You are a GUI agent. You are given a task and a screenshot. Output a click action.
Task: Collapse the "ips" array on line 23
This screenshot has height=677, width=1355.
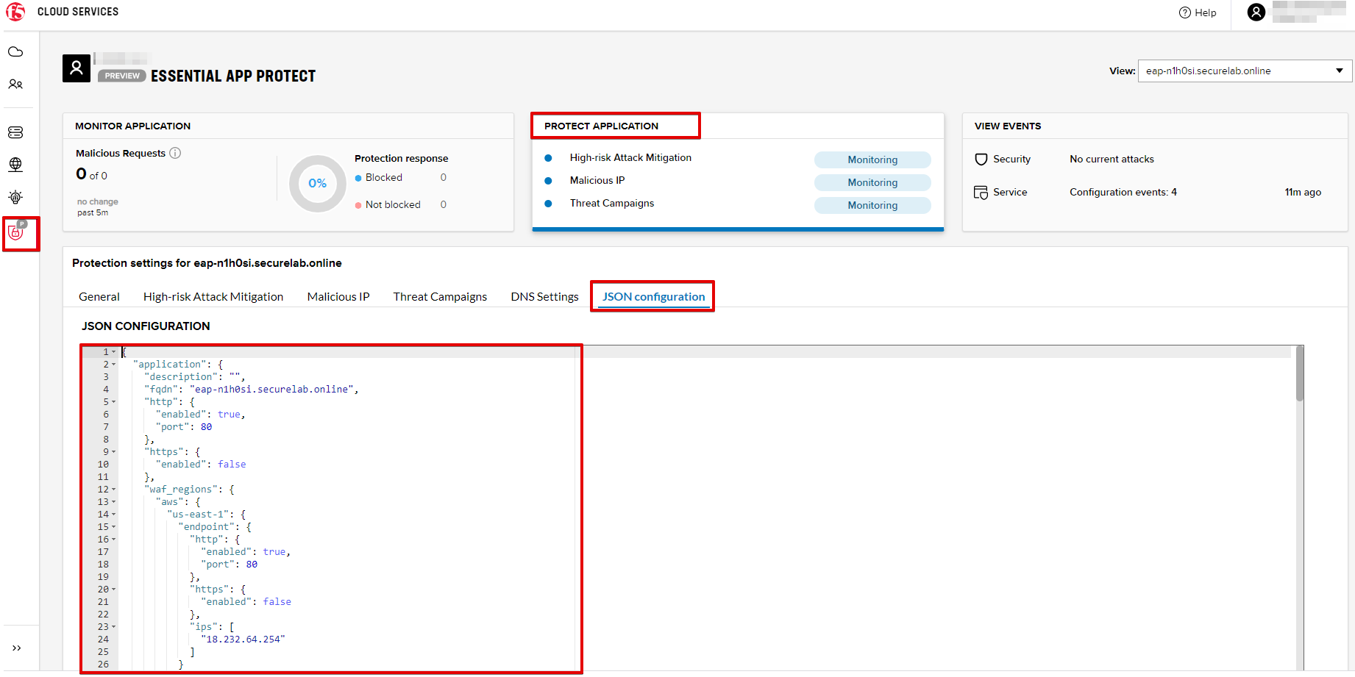click(113, 627)
